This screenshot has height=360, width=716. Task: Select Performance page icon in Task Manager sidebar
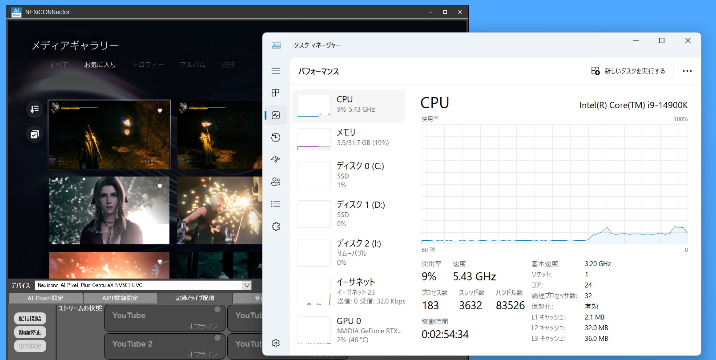click(x=276, y=115)
